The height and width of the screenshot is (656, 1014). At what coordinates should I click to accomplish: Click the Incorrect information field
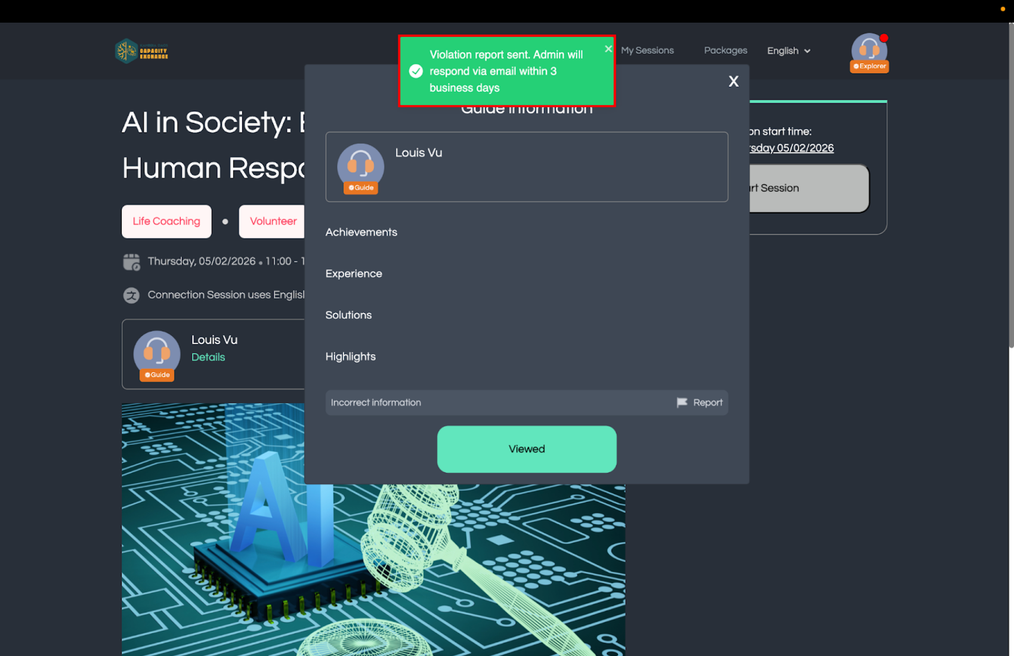click(495, 403)
